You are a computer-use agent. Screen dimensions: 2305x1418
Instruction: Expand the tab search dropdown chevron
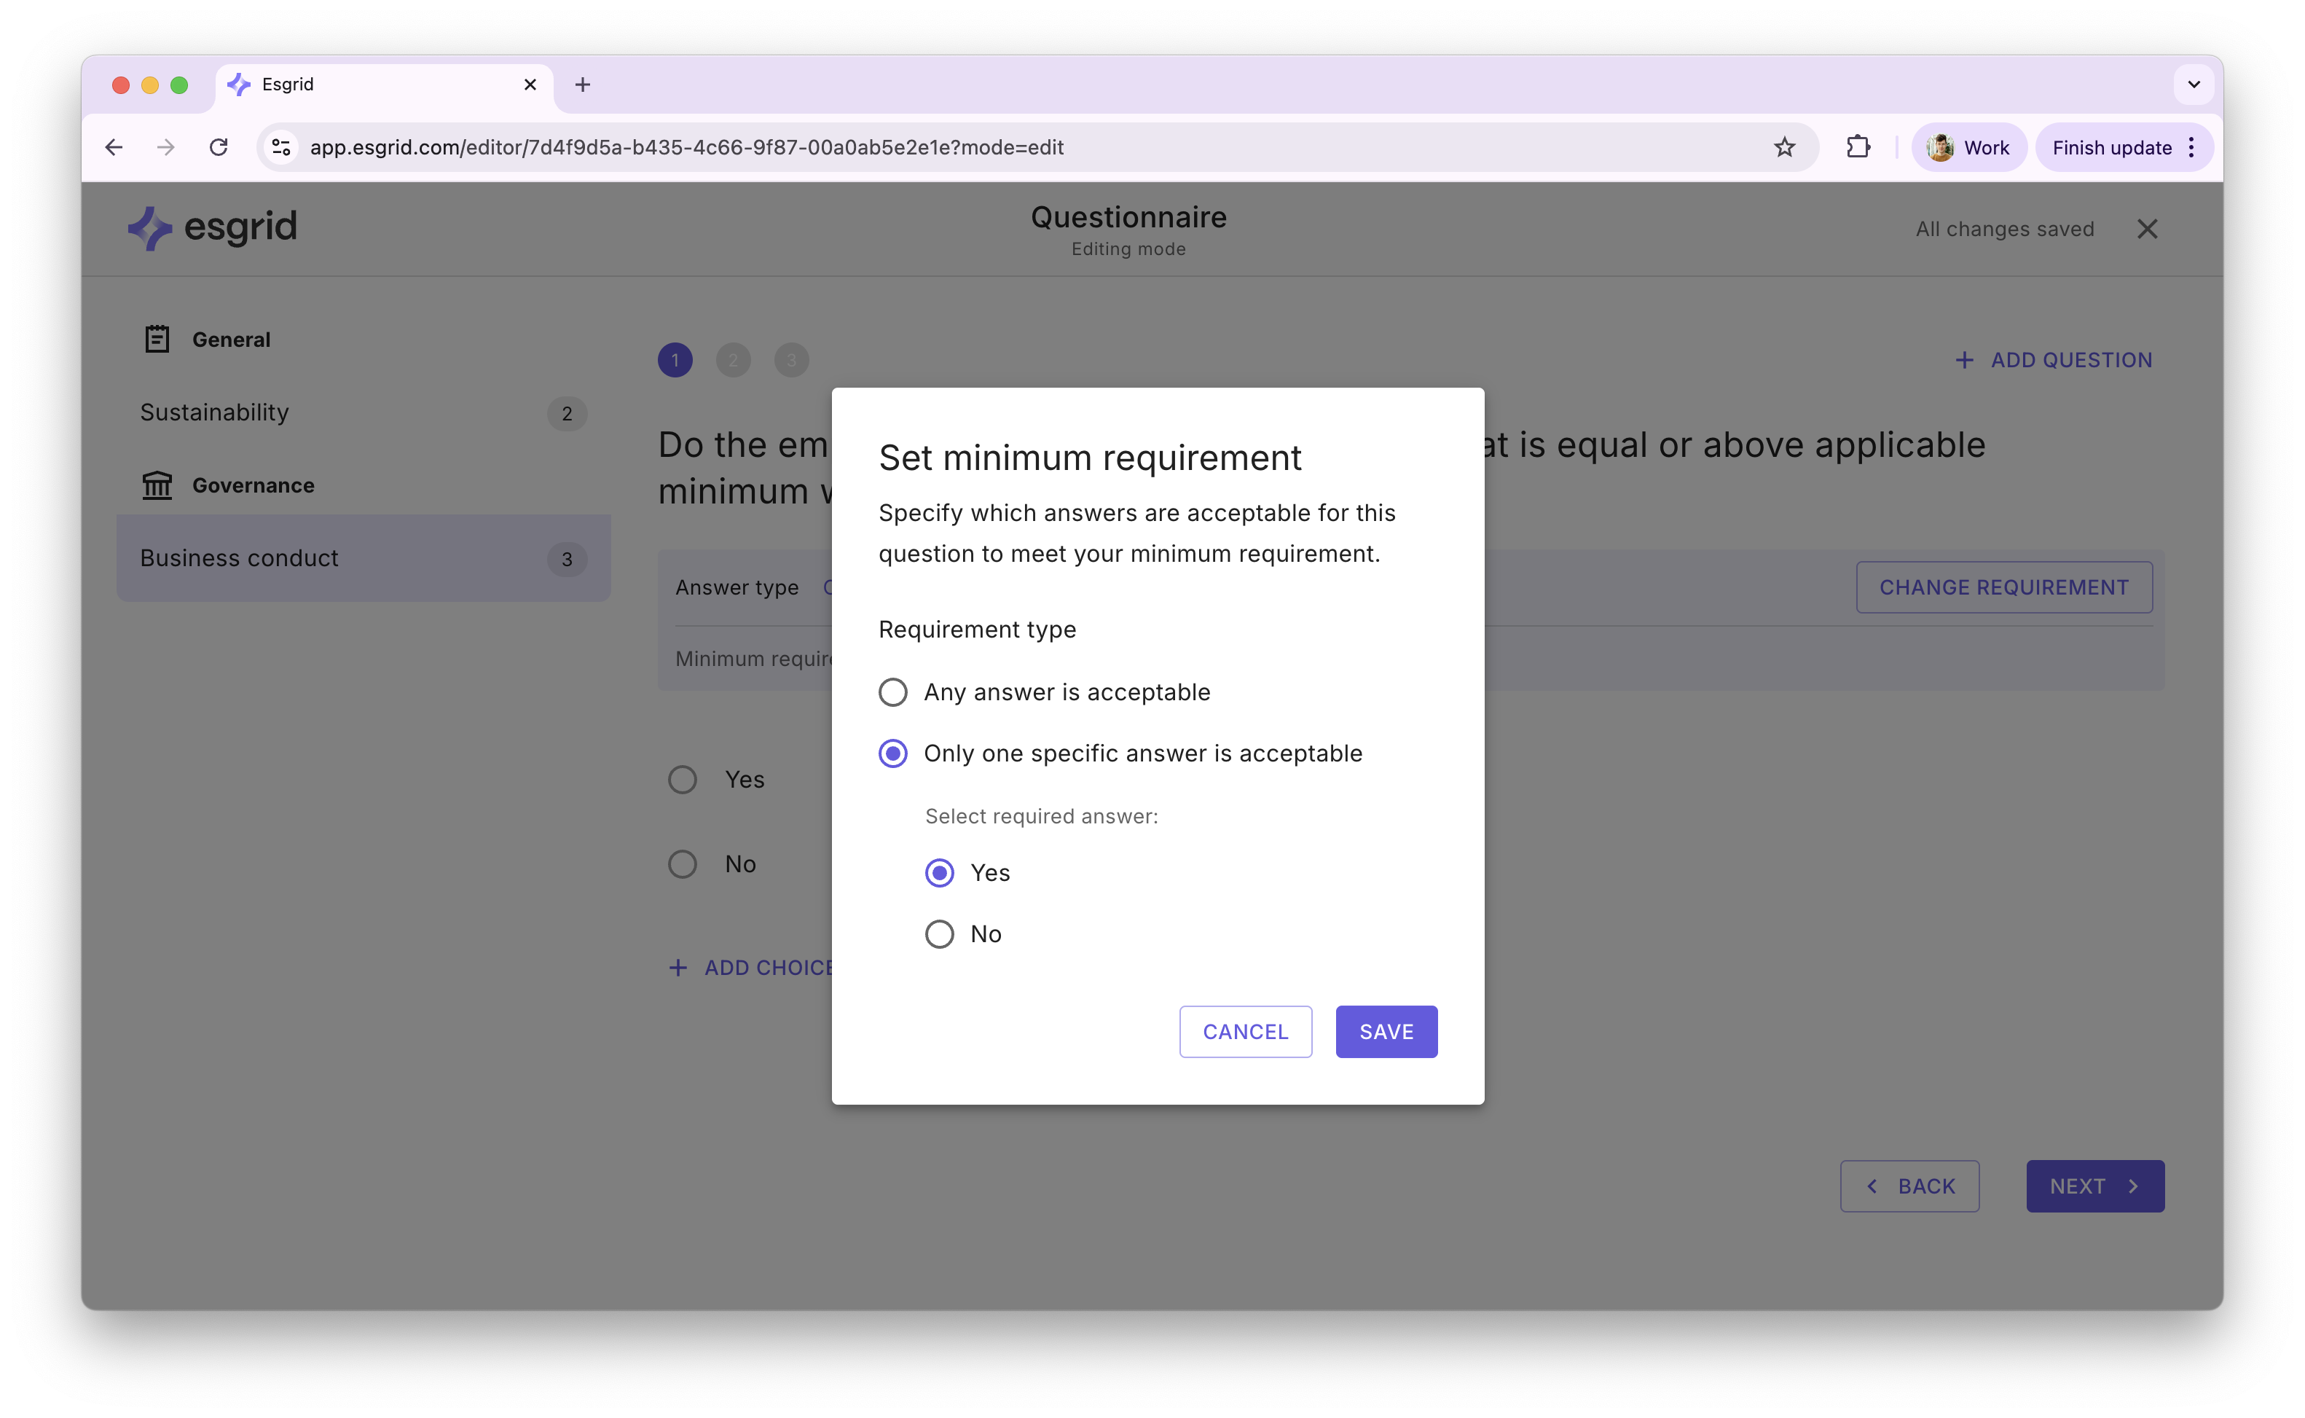click(x=2194, y=85)
